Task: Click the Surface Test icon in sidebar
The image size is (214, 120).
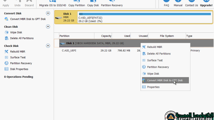Action: point(6,57)
